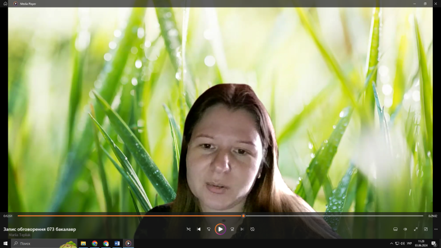Open the Windows Start menu
Image resolution: width=441 pixels, height=248 pixels.
click(5, 243)
